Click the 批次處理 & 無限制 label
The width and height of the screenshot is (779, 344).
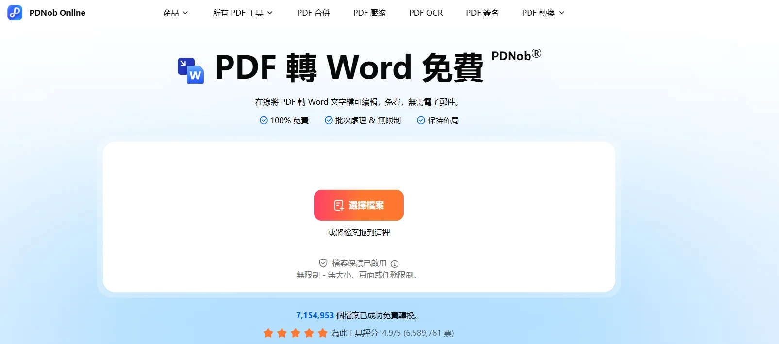[x=368, y=120]
